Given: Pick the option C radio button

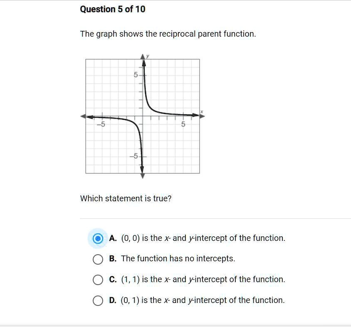Looking at the screenshot, I should (98, 280).
